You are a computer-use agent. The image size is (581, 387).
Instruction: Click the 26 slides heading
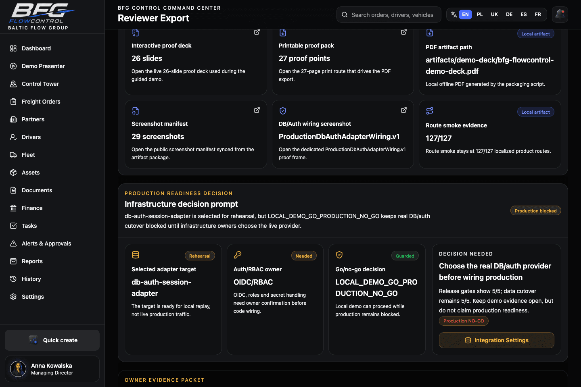(147, 58)
